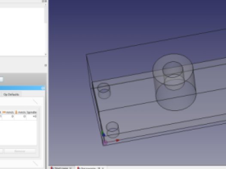Close the second document tab
Viewport: 226px width, 169px height.
tap(103, 168)
